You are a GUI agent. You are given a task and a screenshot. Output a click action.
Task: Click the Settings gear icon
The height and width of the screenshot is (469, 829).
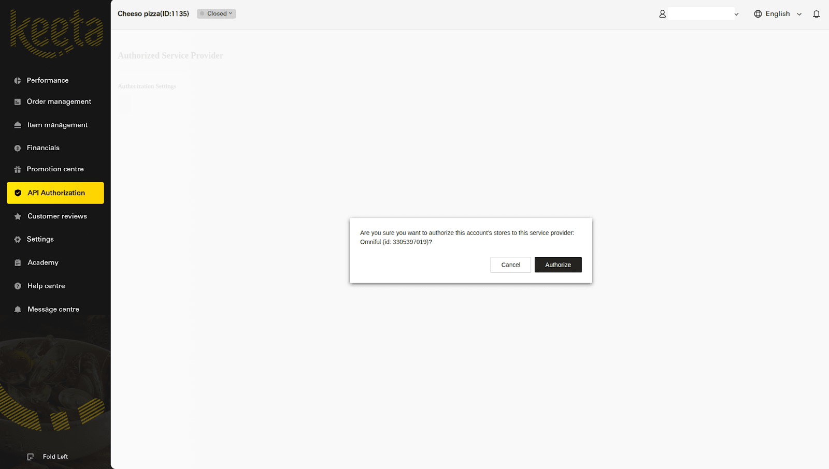[x=18, y=240]
